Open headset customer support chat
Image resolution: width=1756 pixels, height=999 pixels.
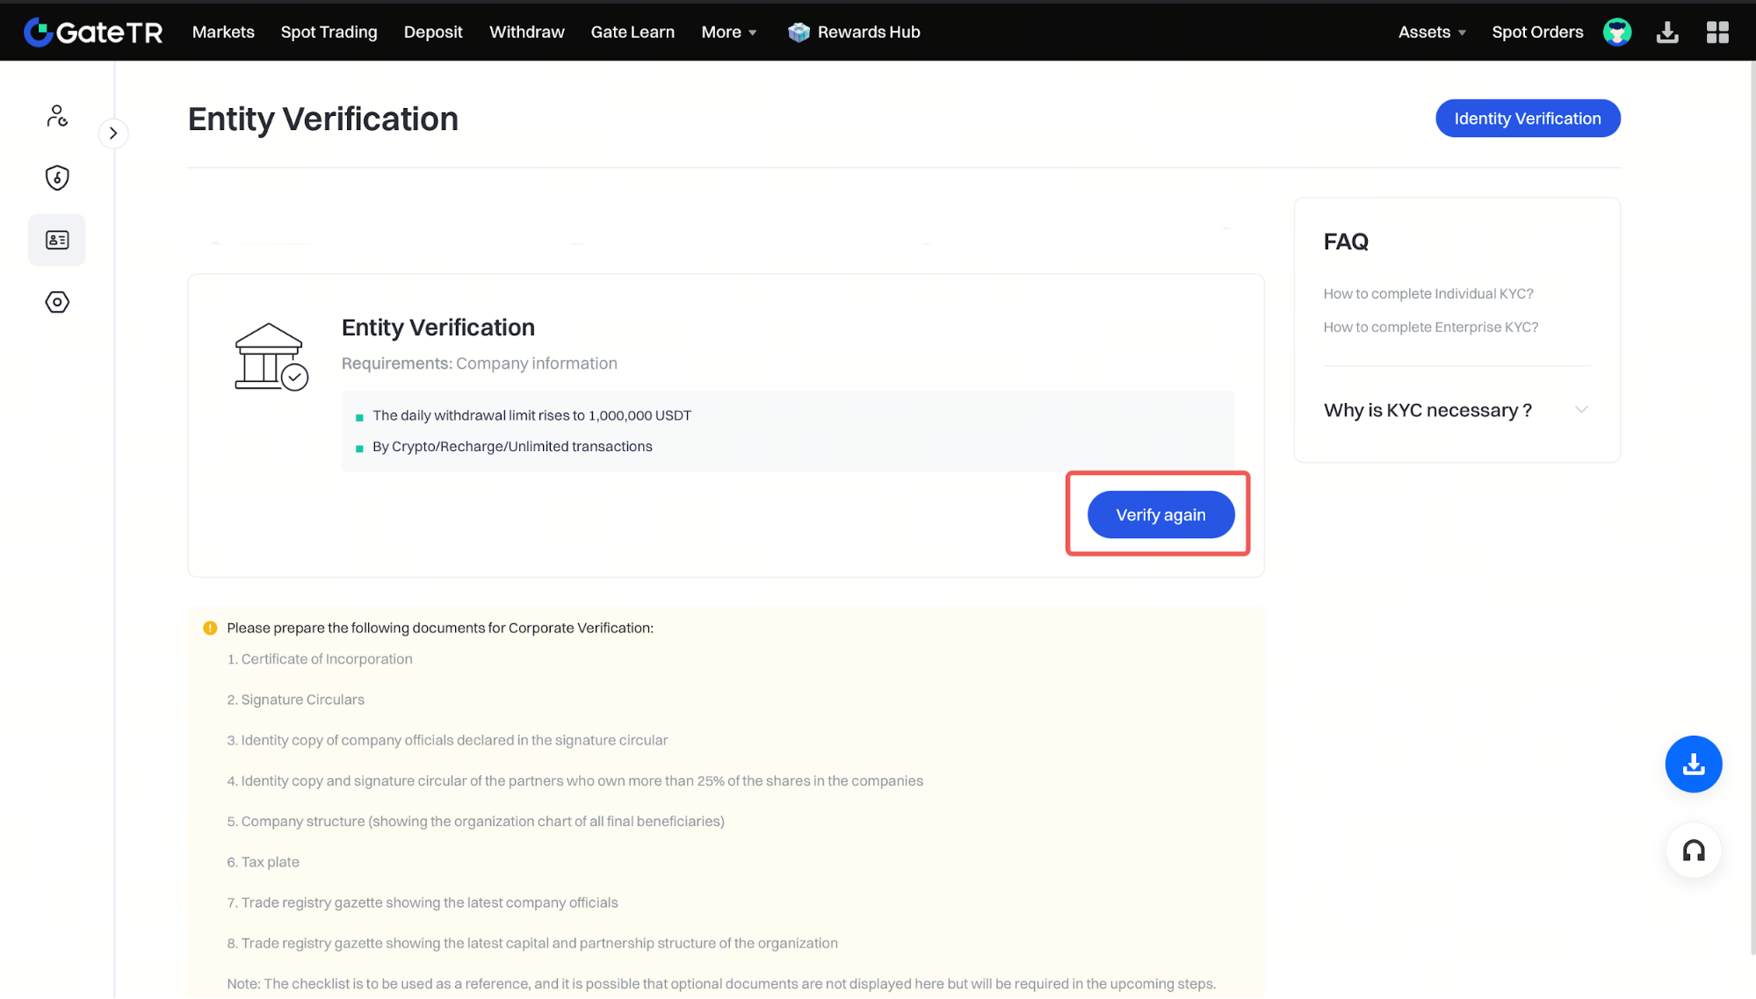coord(1693,850)
